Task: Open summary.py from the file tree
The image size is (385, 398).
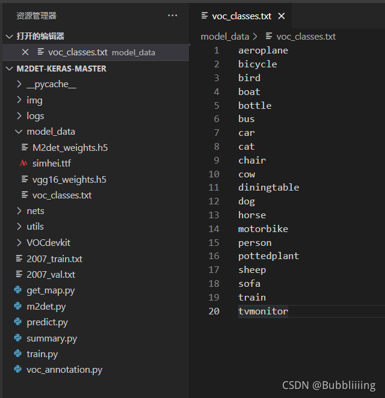Action: pos(52,338)
